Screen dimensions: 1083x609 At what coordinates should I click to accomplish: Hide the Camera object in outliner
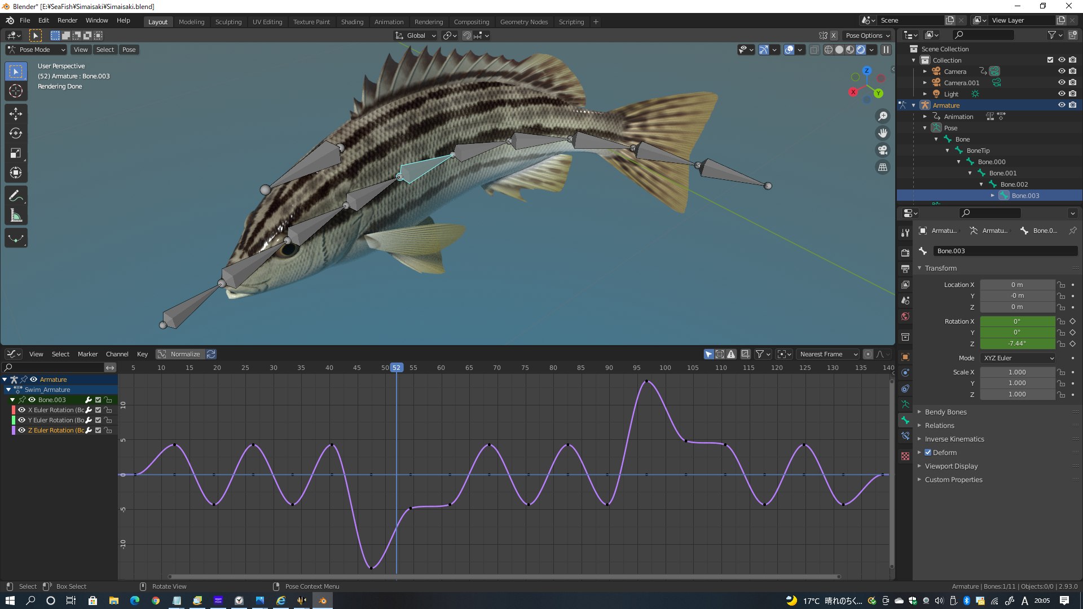(x=1061, y=71)
